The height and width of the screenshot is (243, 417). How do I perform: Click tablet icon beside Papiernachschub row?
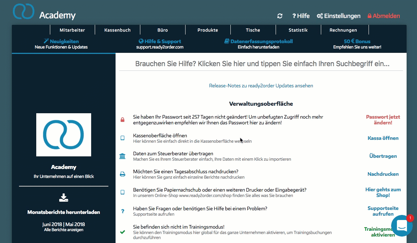point(122,192)
